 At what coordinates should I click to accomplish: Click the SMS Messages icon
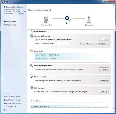pos(32,87)
